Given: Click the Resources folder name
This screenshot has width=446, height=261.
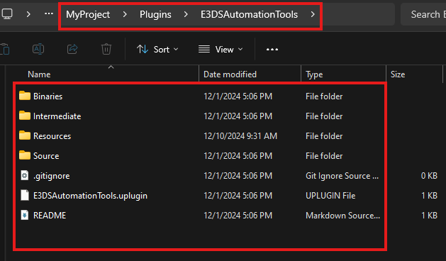Looking at the screenshot, I should click(x=52, y=136).
